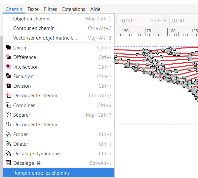Click the Division icon
Viewport: 198px width, 178px height.
[x=8, y=85]
